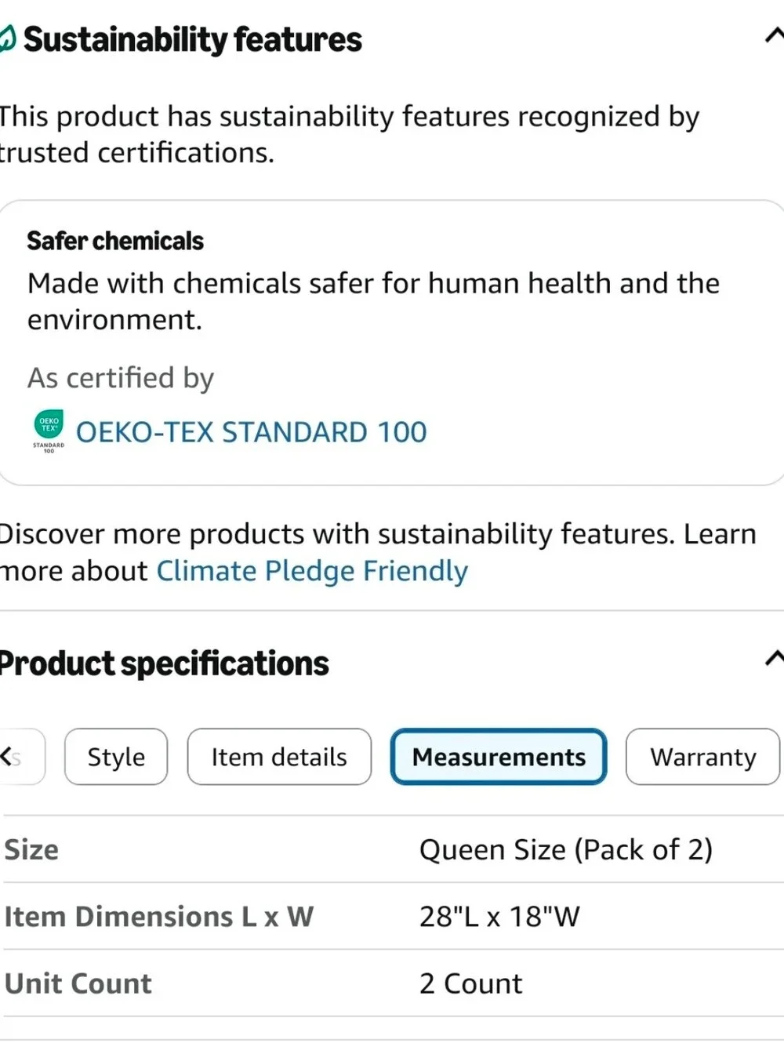This screenshot has height=1043, width=784.
Task: Click the Unit Count row label
Action: coord(78,984)
